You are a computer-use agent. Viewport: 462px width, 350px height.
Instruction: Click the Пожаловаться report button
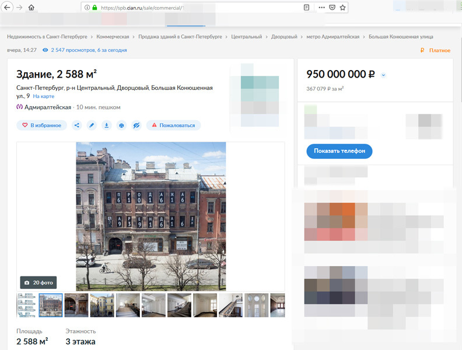point(174,125)
